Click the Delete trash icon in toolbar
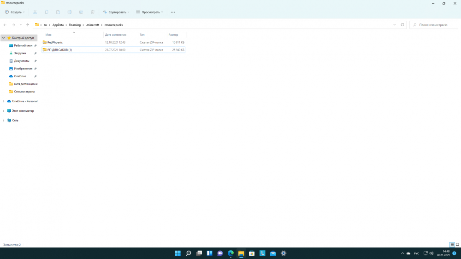Image resolution: width=461 pixels, height=259 pixels. (x=93, y=12)
